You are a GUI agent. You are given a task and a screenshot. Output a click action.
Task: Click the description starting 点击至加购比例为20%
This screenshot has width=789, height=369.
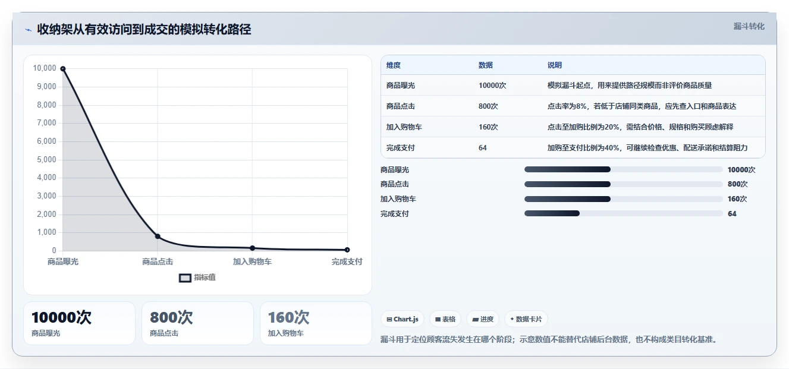640,127
